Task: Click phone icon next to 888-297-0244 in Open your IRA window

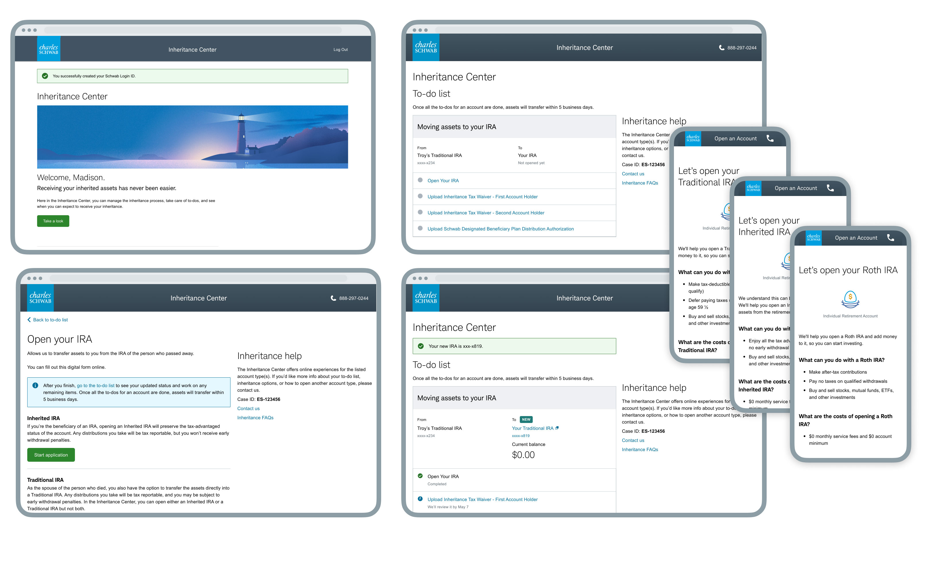Action: tap(333, 298)
